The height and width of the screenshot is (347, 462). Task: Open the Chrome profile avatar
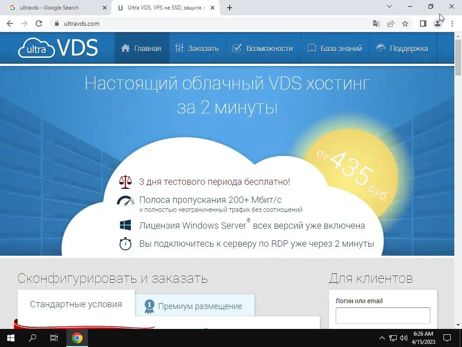(438, 23)
